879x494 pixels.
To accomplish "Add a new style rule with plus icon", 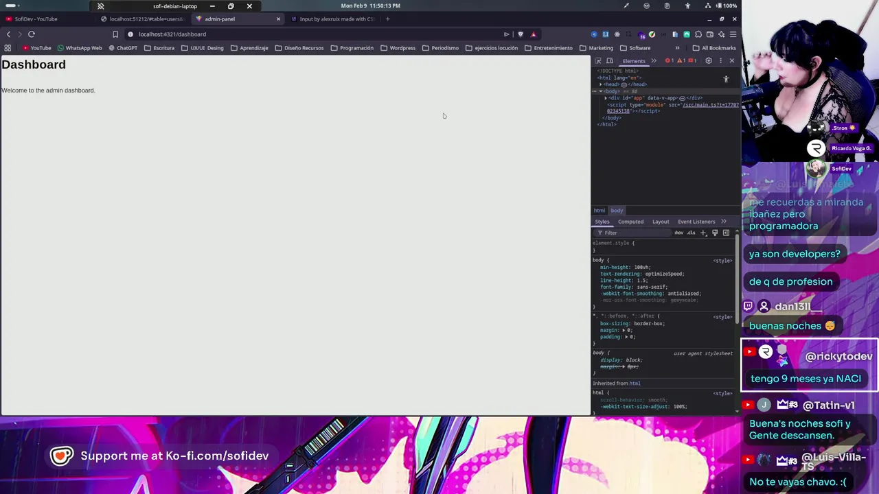I will tap(703, 233).
